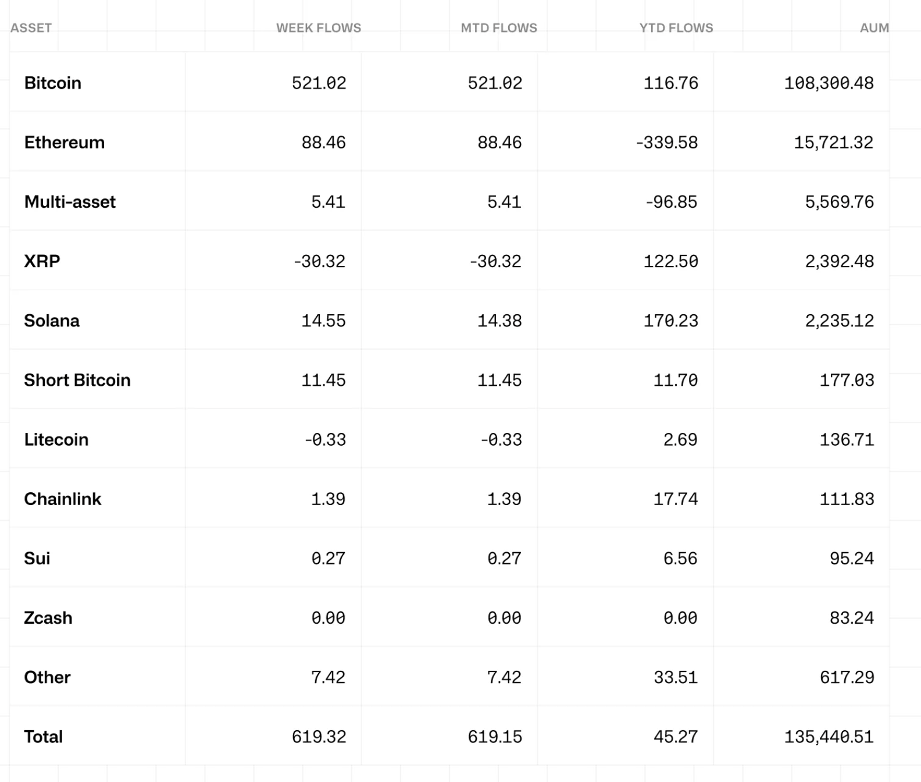This screenshot has height=782, width=921.
Task: Click the YTD FLOWS column header
Action: tap(676, 28)
